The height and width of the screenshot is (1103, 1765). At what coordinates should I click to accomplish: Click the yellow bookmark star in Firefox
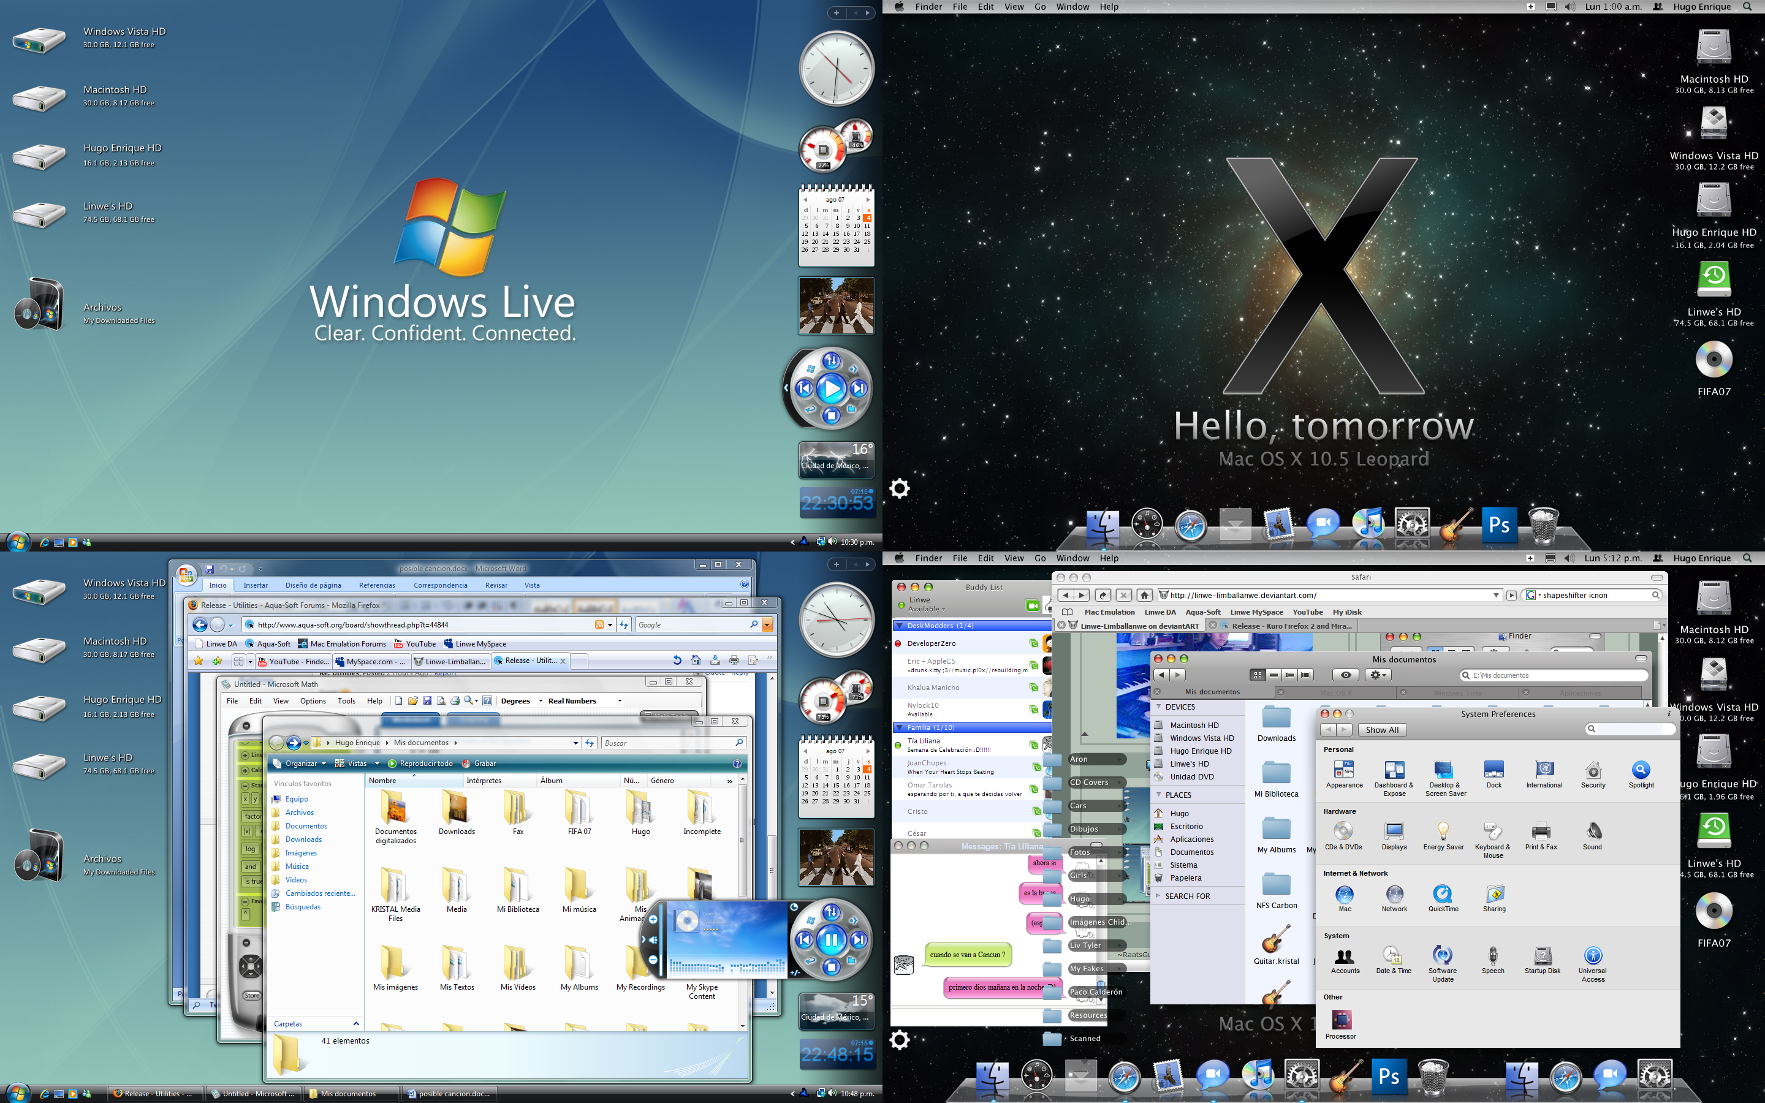199,661
